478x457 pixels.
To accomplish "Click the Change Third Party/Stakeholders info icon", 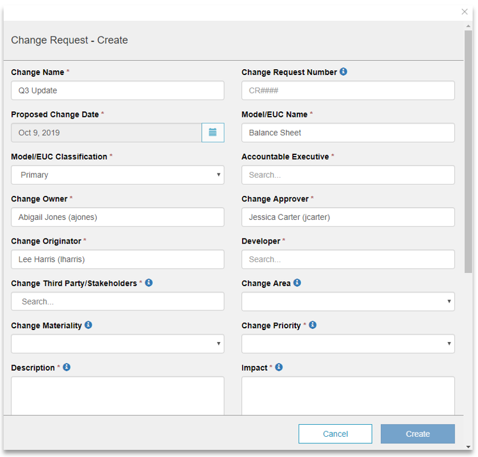I will pos(150,283).
